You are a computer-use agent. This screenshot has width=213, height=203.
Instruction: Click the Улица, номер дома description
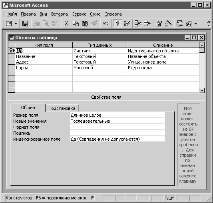click(163, 62)
